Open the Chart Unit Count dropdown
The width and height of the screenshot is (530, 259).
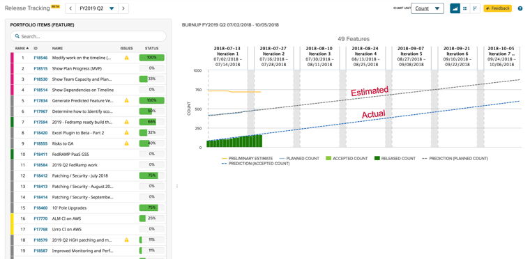tap(427, 8)
